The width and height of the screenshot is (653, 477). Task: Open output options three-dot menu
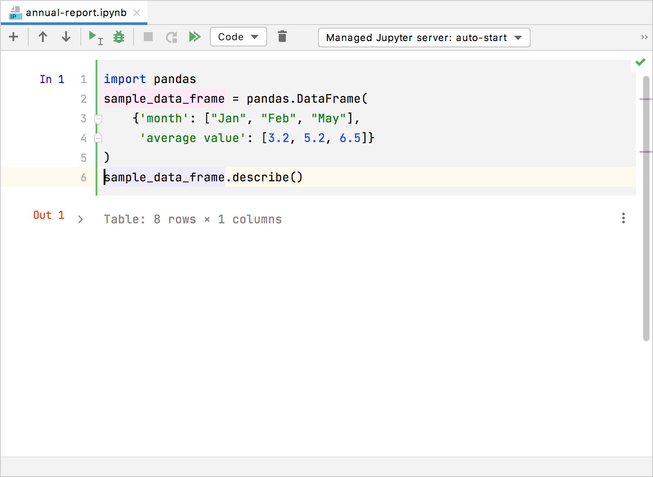coord(624,218)
